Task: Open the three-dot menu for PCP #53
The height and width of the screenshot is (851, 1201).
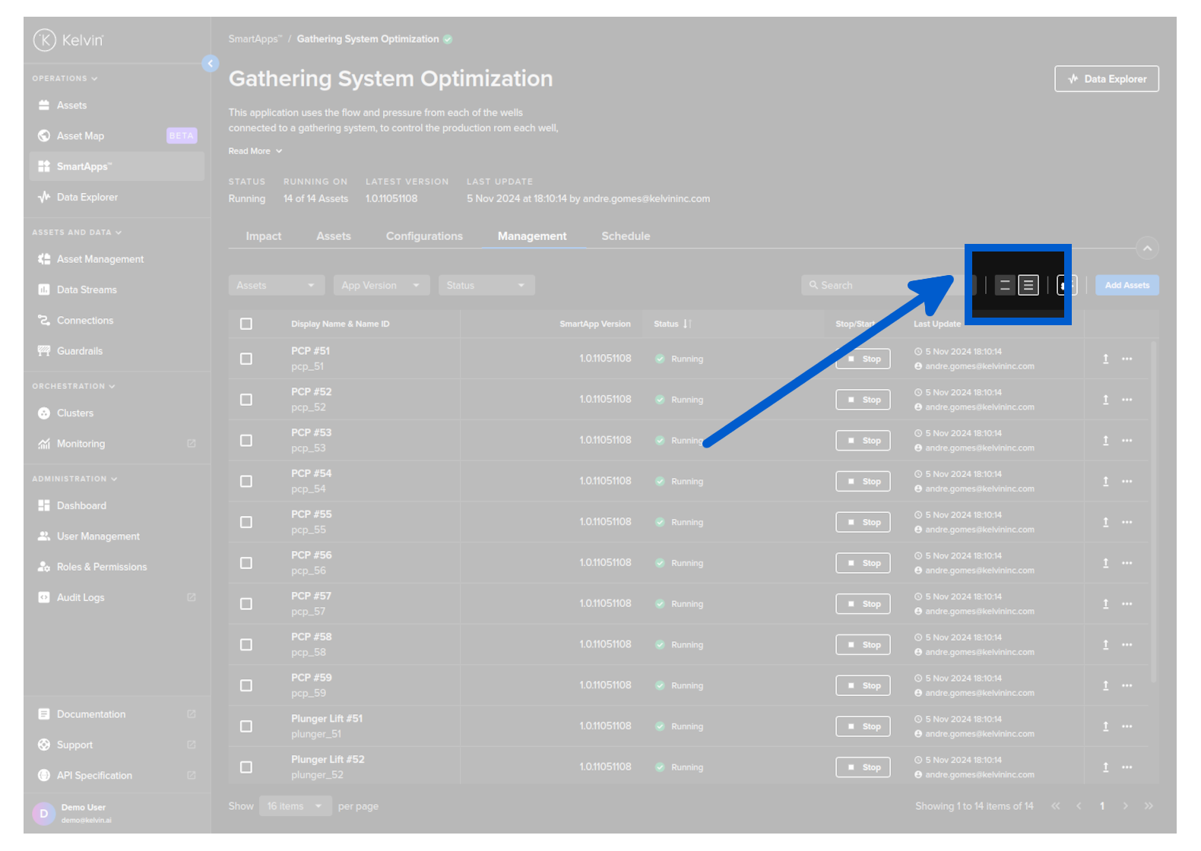Action: [x=1127, y=441]
